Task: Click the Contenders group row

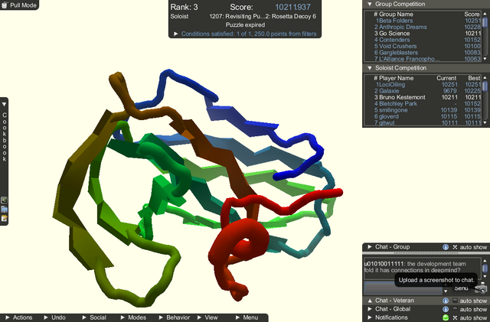Action: click(x=427, y=40)
